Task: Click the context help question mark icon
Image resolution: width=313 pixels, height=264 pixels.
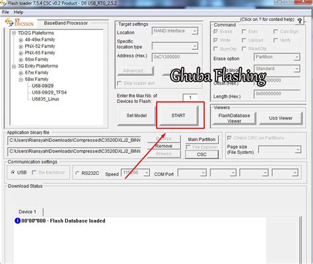Action: click(x=300, y=21)
